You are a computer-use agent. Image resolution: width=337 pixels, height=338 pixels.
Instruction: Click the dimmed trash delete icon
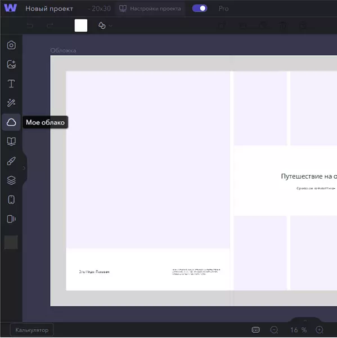pyautogui.click(x=283, y=26)
